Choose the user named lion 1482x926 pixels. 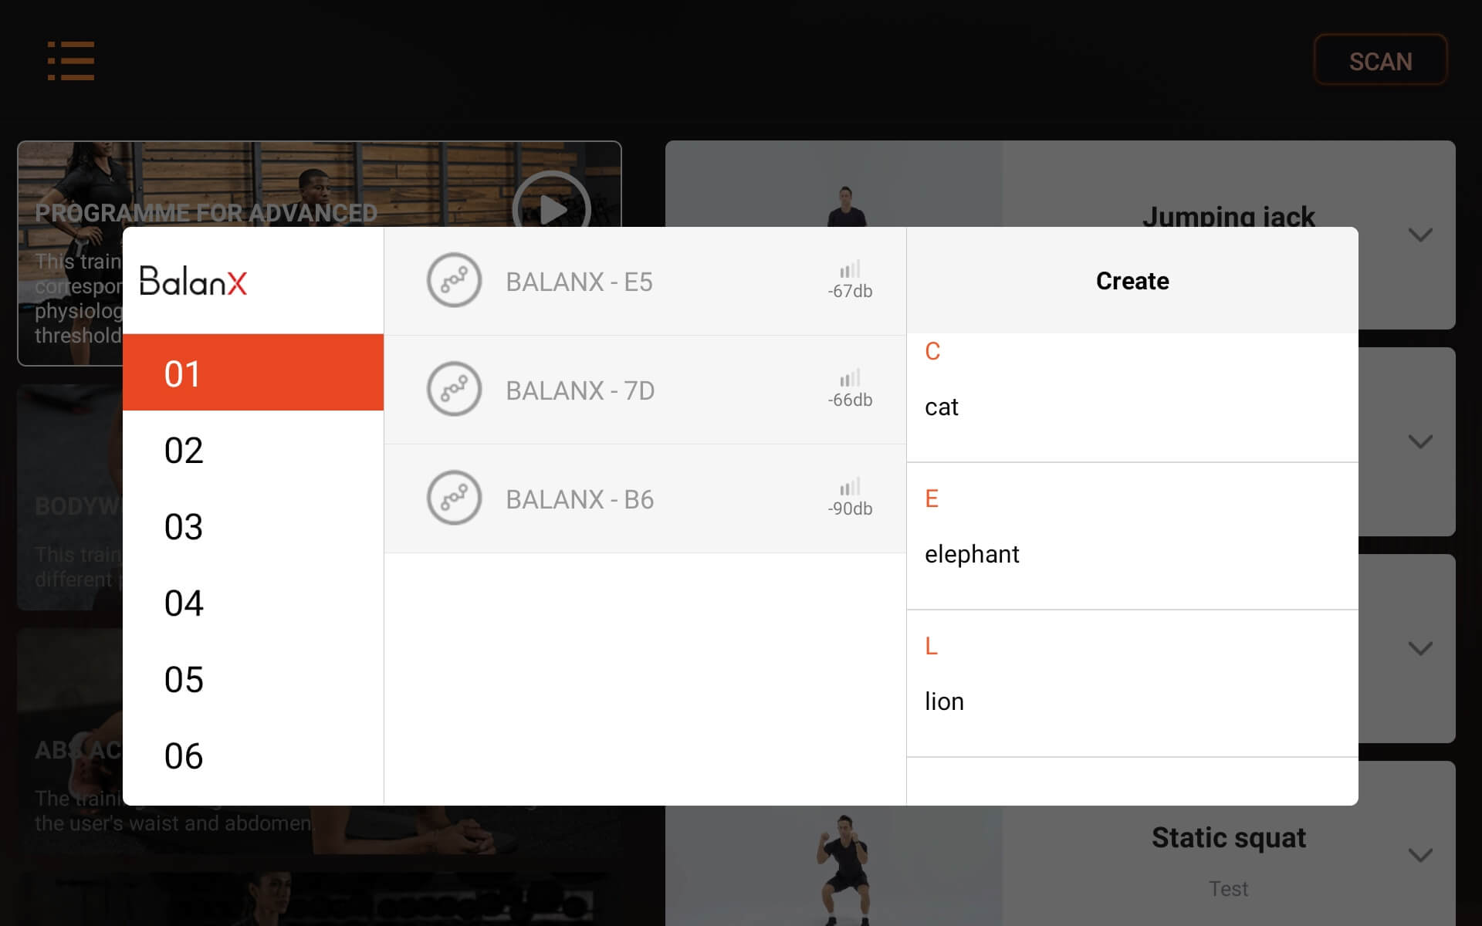click(1132, 701)
